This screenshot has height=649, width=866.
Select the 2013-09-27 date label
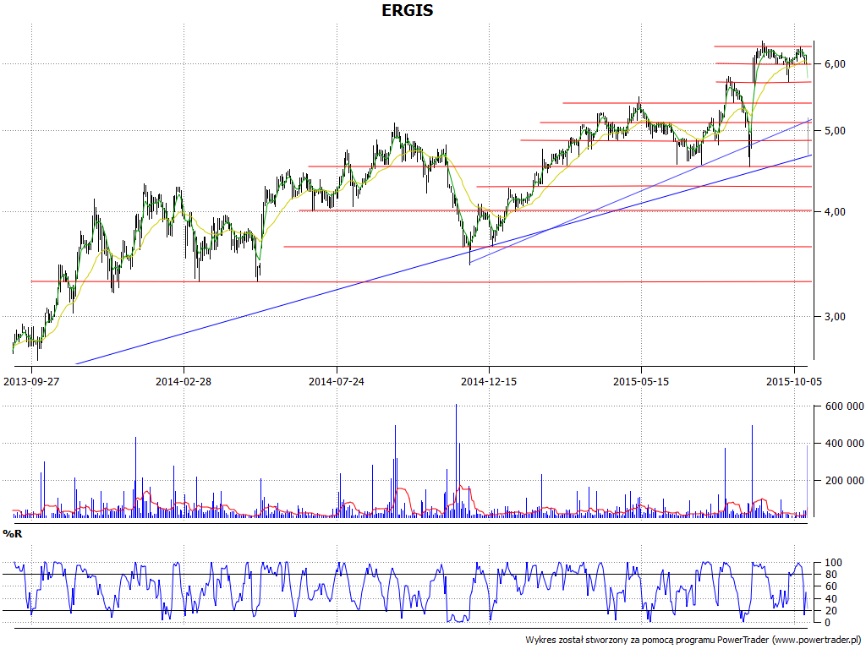(x=31, y=381)
